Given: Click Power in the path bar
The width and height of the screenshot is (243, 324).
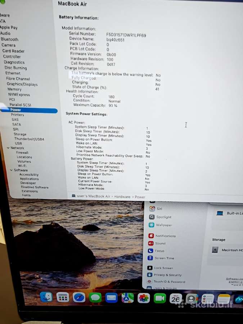Looking at the screenshot, I should coord(140,197).
